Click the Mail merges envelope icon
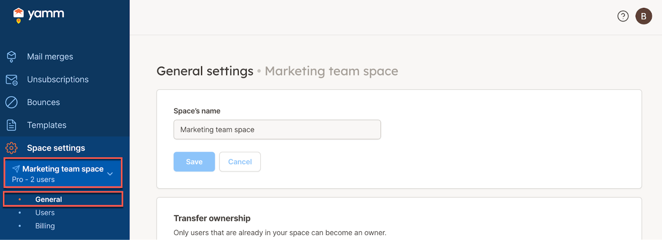 tap(12, 57)
